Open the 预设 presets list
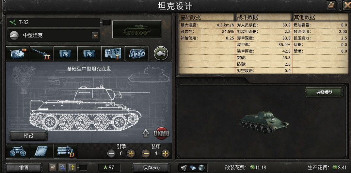 pyautogui.click(x=28, y=136)
